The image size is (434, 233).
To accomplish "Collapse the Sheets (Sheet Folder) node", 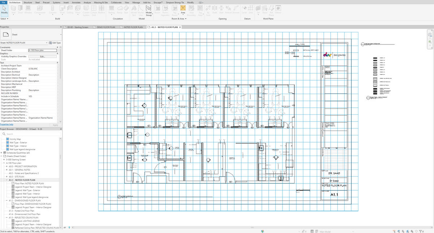I will (1, 156).
